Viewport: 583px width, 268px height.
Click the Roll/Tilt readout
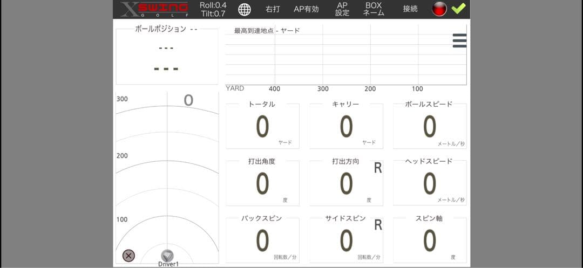(x=213, y=10)
